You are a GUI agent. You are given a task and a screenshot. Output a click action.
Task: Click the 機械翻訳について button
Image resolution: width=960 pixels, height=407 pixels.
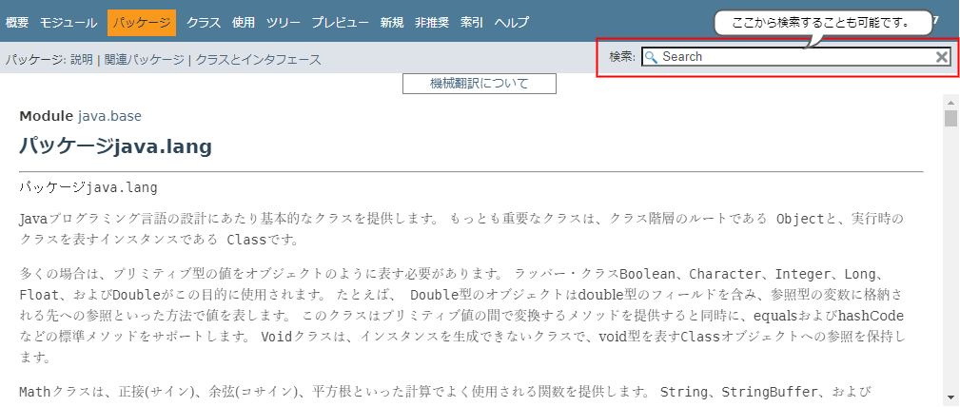[480, 84]
